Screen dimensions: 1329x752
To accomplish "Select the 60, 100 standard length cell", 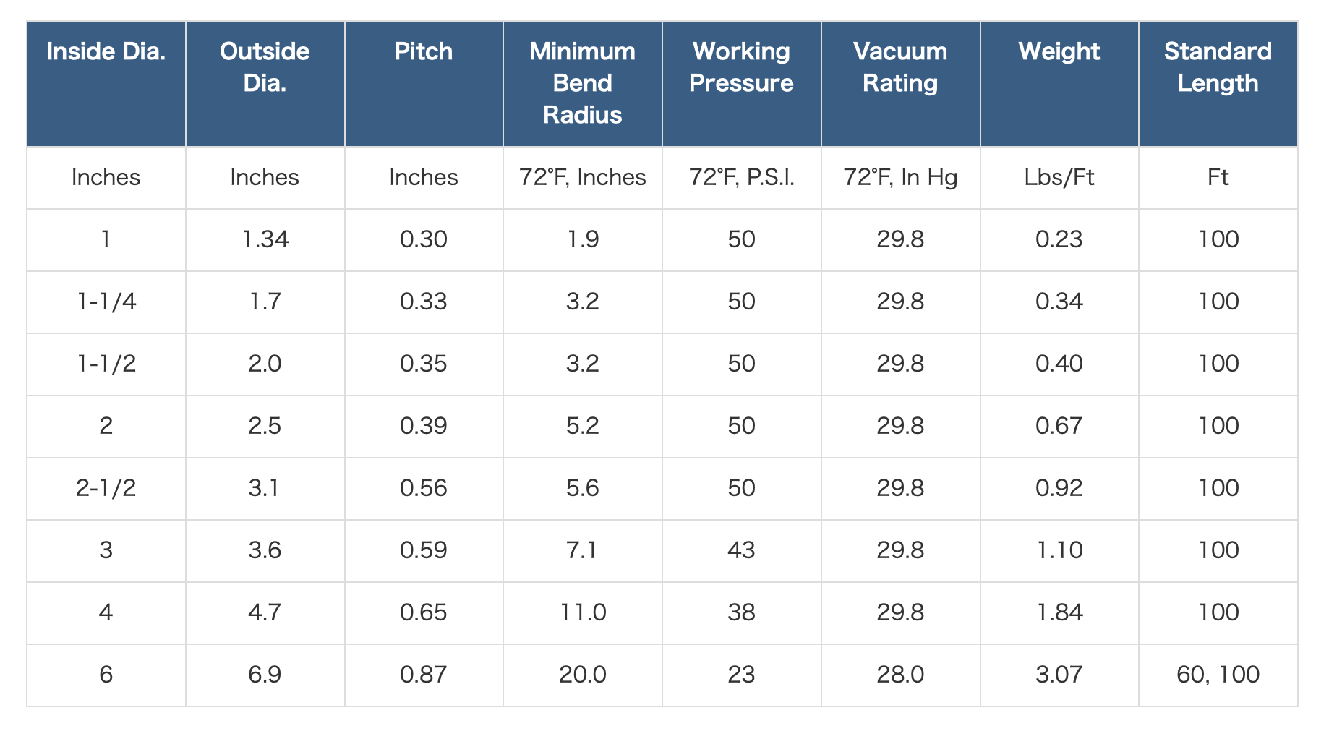I will [1218, 675].
